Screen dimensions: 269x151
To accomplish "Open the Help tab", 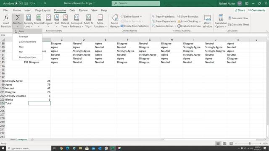I will [x=104, y=10].
